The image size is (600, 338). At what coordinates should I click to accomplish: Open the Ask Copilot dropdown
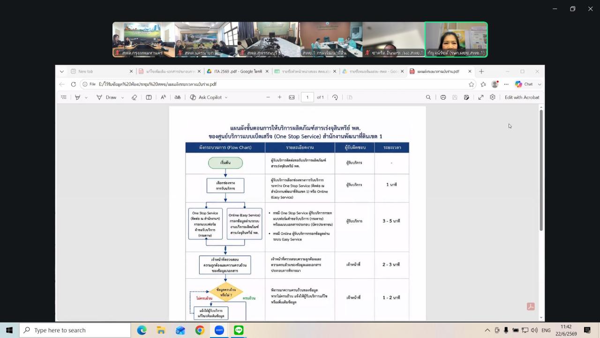point(226,97)
